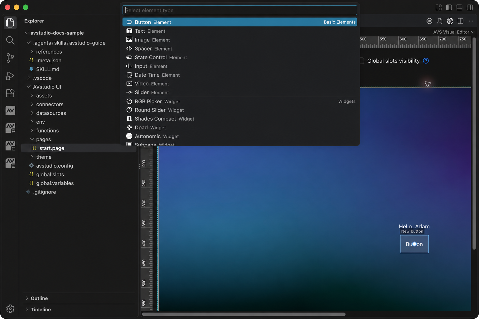The height and width of the screenshot is (319, 479).
Task: Open help for Global slots visibility
Action: click(426, 61)
